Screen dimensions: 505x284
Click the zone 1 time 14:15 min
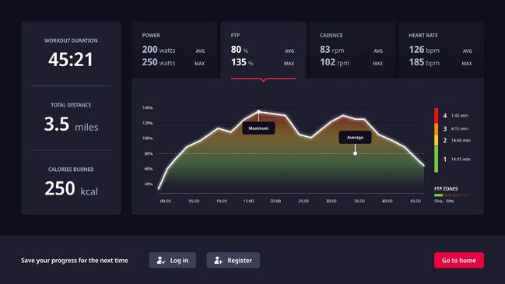point(461,159)
